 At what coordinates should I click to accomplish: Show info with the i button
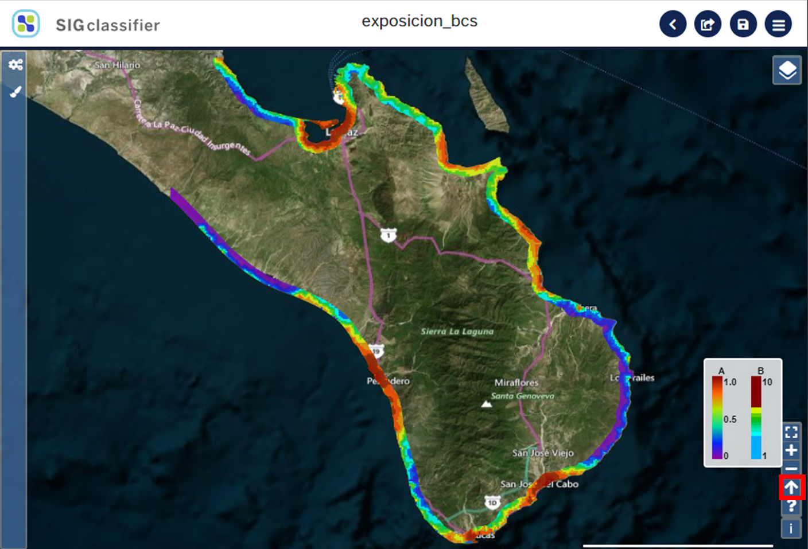click(x=791, y=528)
